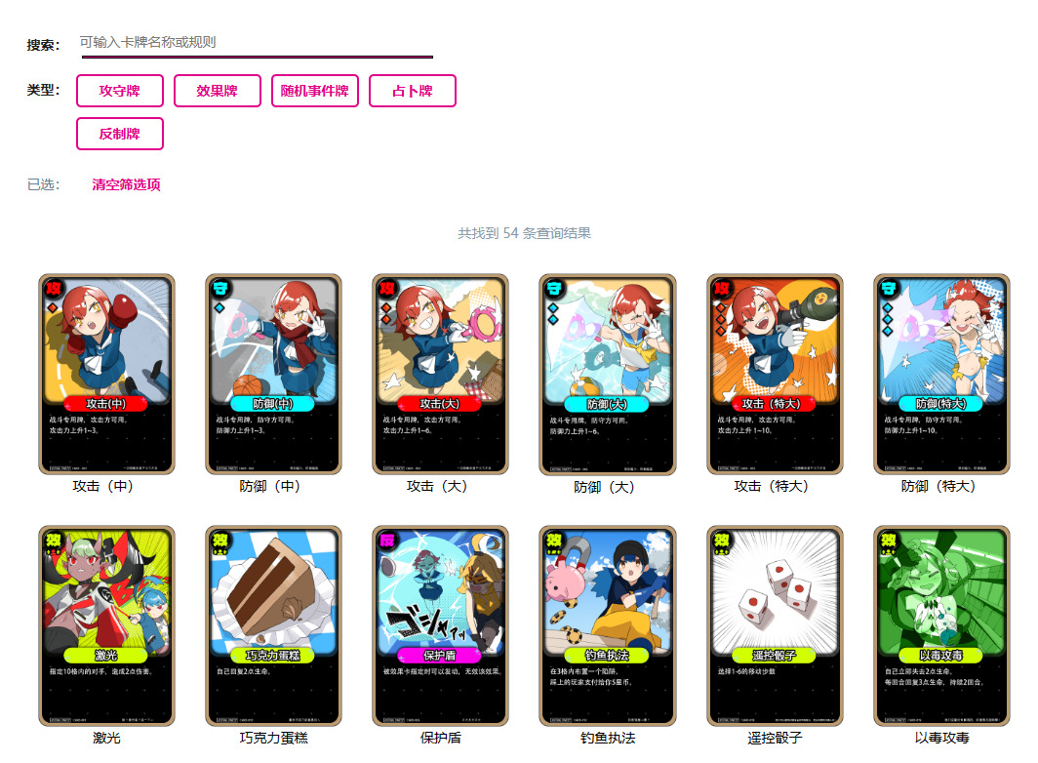
Task: Filter by 攻守牌 card type
Action: click(120, 91)
